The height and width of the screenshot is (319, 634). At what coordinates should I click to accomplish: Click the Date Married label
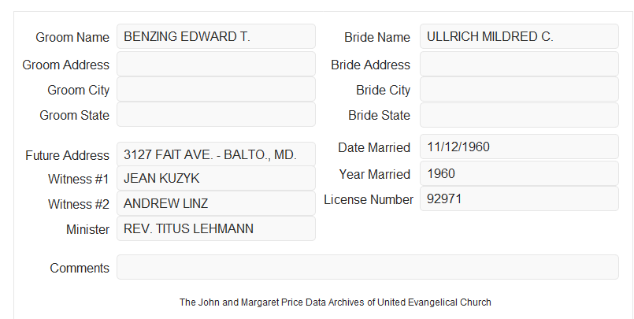374,147
